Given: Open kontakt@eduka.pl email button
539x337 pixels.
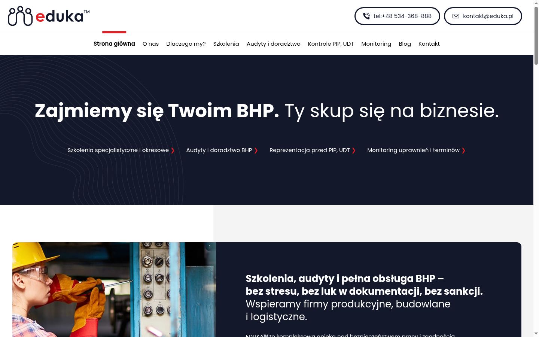Looking at the screenshot, I should pyautogui.click(x=483, y=16).
